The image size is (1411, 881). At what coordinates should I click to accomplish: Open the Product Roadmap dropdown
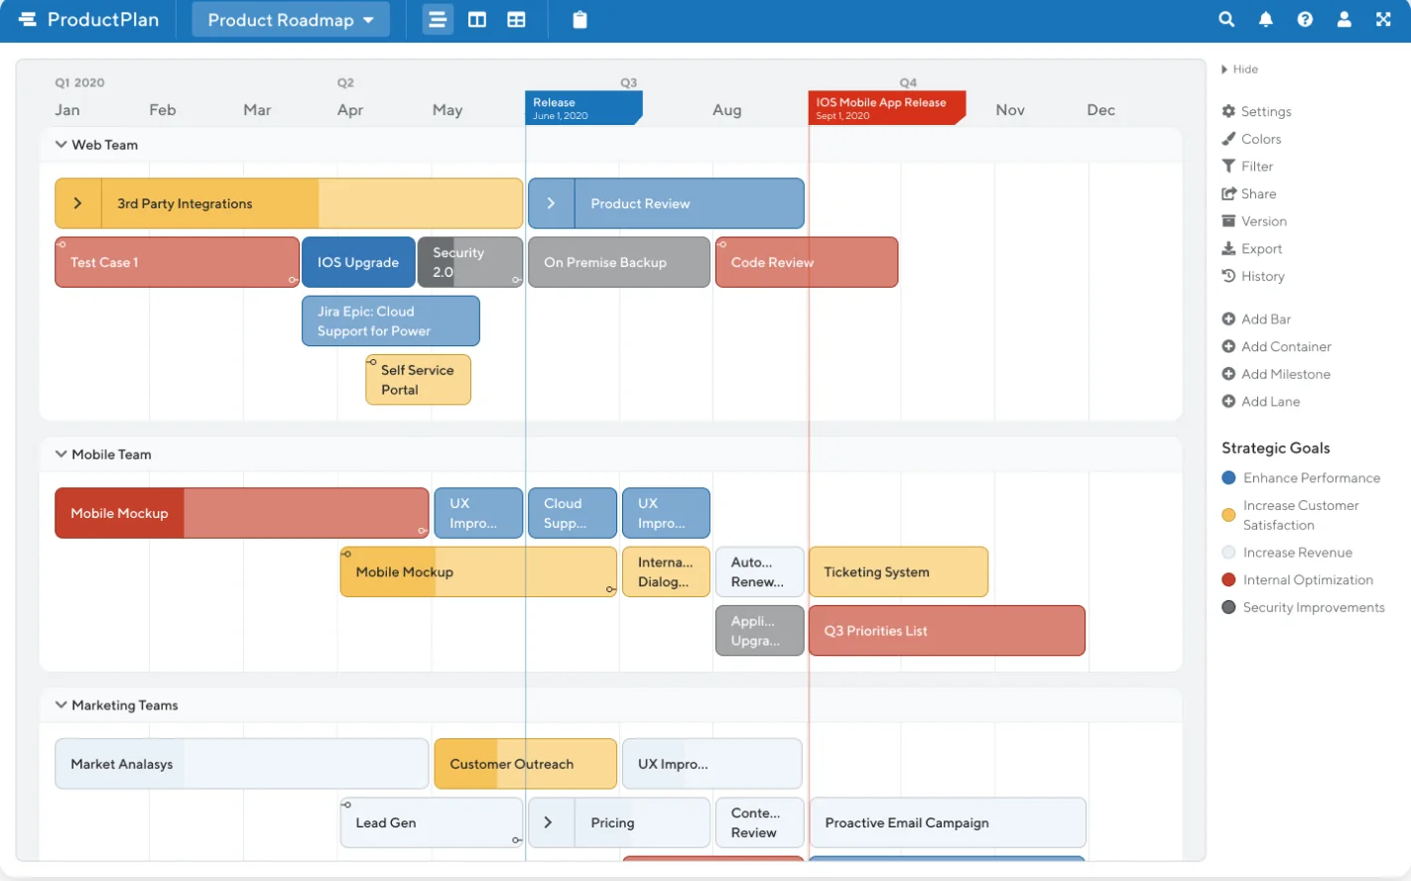tap(291, 20)
